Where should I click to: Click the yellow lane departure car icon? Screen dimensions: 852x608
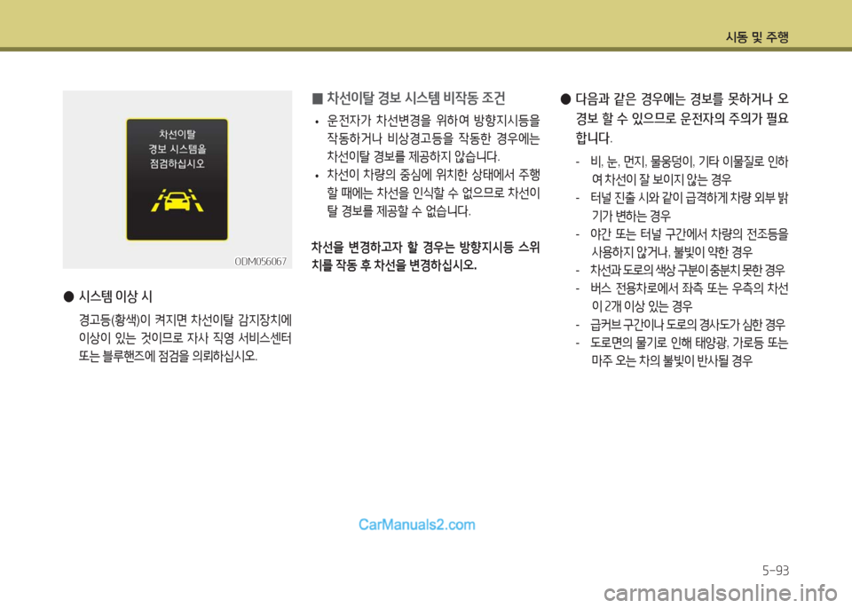177,200
